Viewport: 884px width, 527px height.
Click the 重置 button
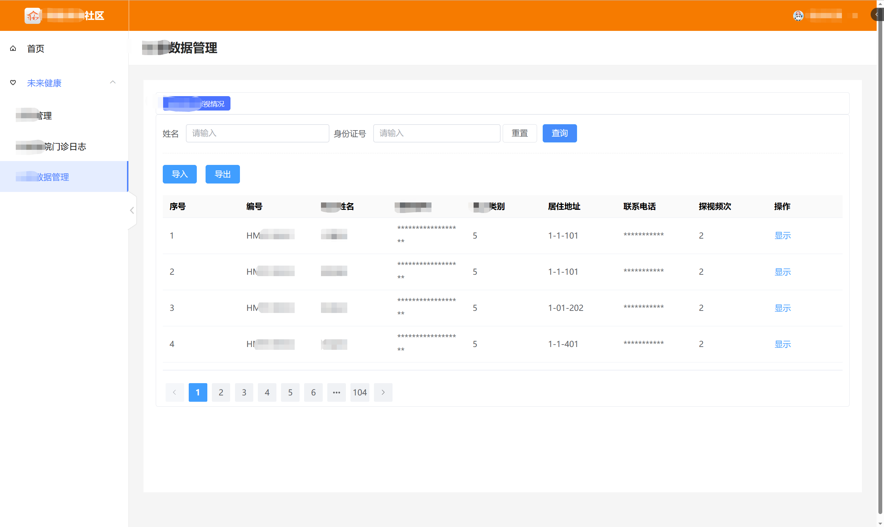tap(520, 133)
